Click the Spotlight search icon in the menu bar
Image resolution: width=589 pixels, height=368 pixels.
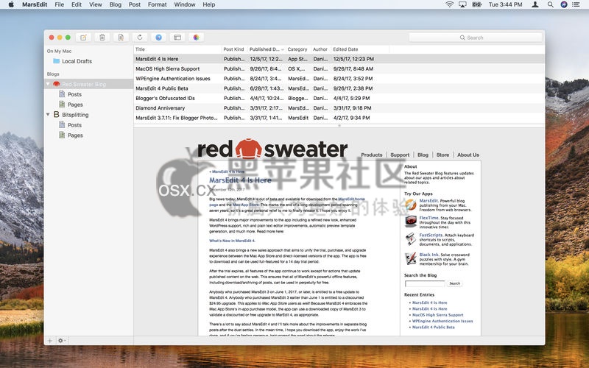click(550, 4)
